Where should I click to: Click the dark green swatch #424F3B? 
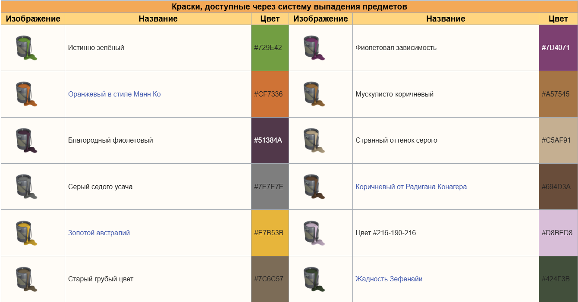click(x=558, y=279)
